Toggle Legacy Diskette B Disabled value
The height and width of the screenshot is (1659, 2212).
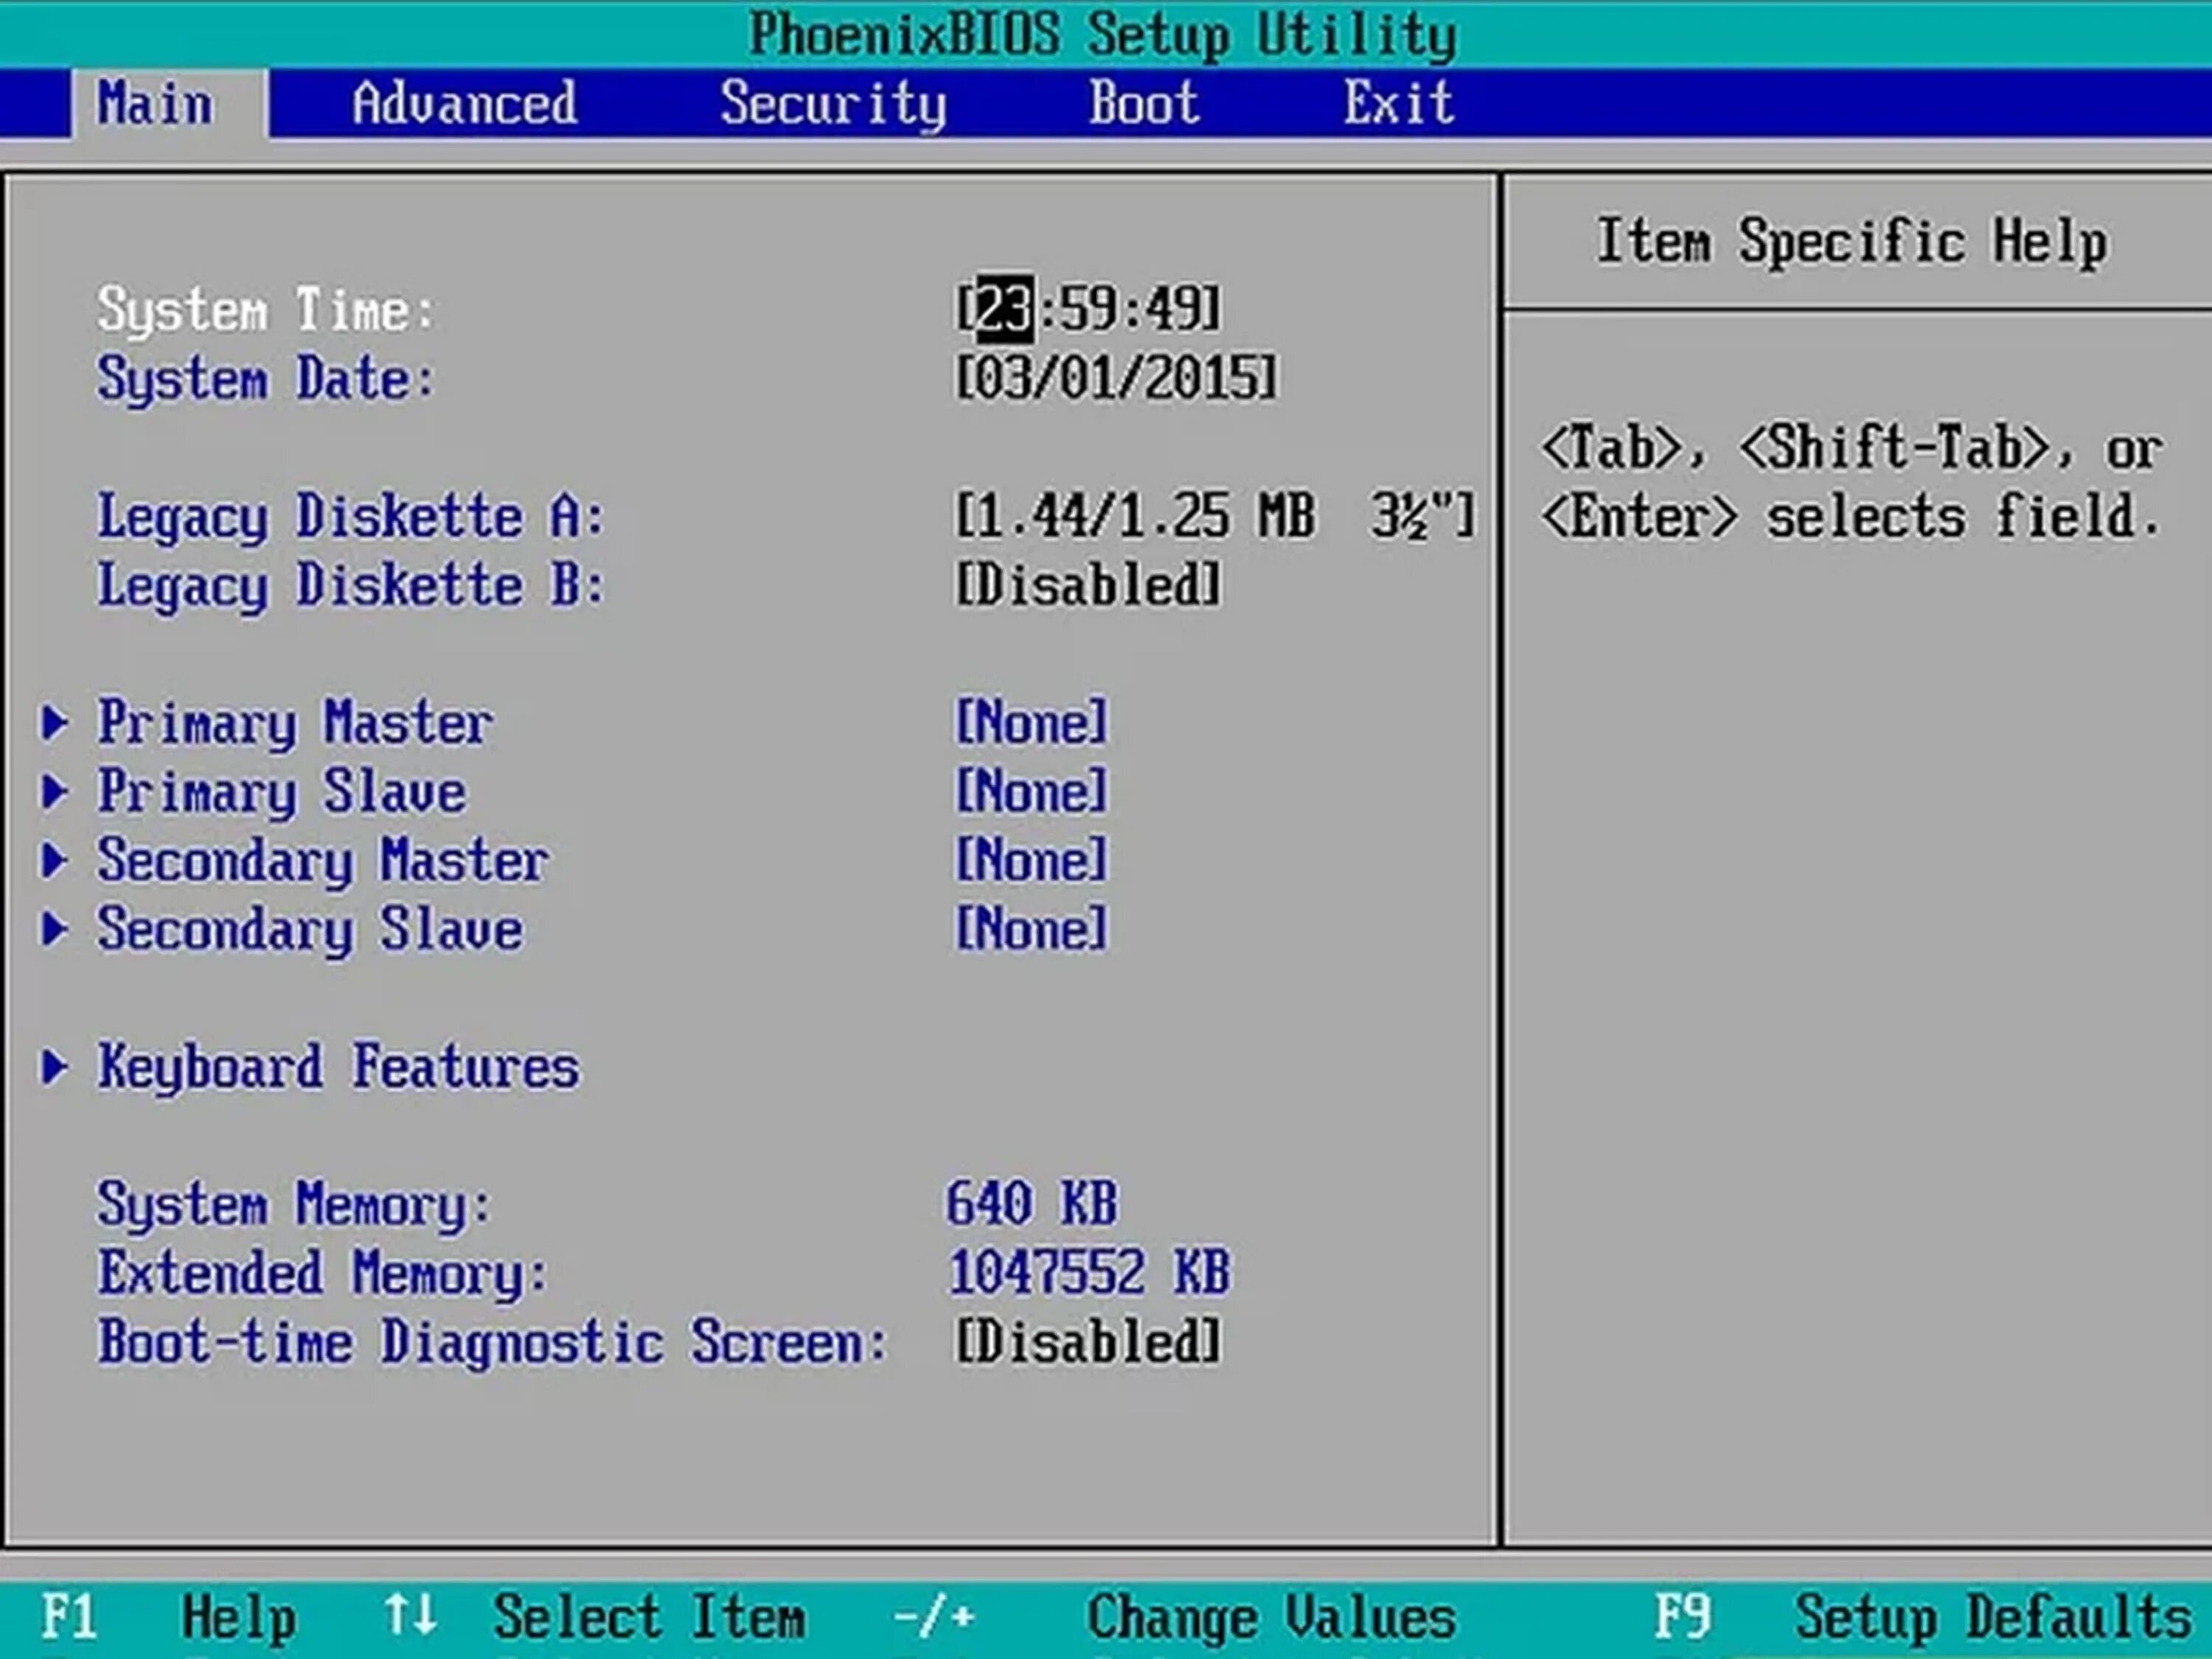click(x=1088, y=585)
